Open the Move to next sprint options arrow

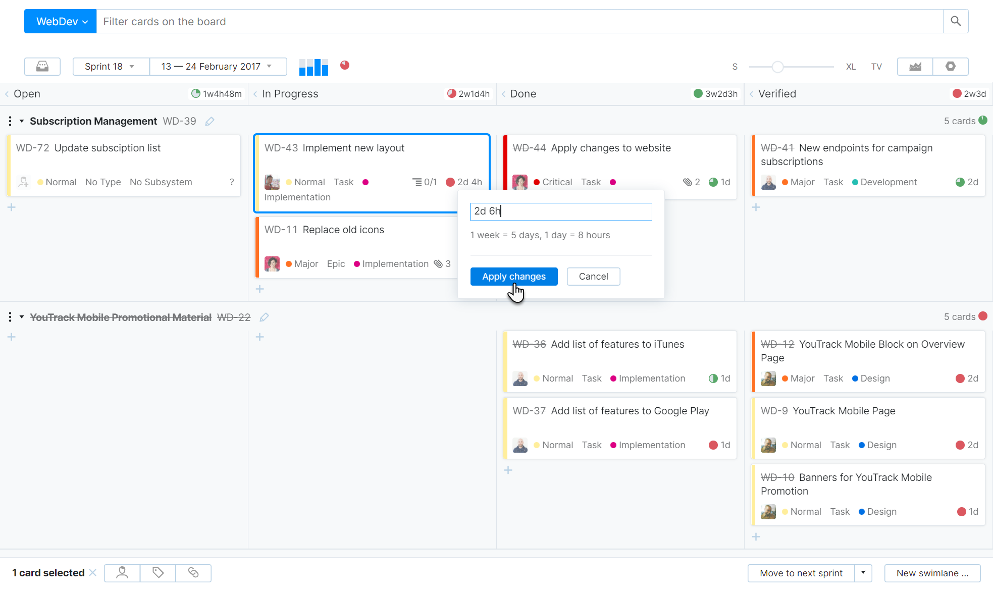(x=863, y=573)
